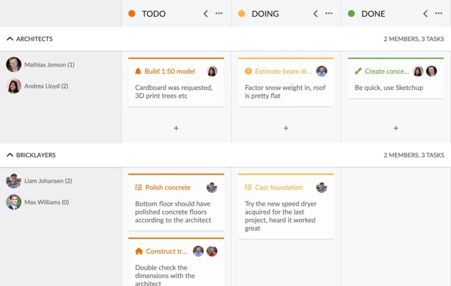
Task: Open the TODO column more options menu
Action: coord(219,13)
